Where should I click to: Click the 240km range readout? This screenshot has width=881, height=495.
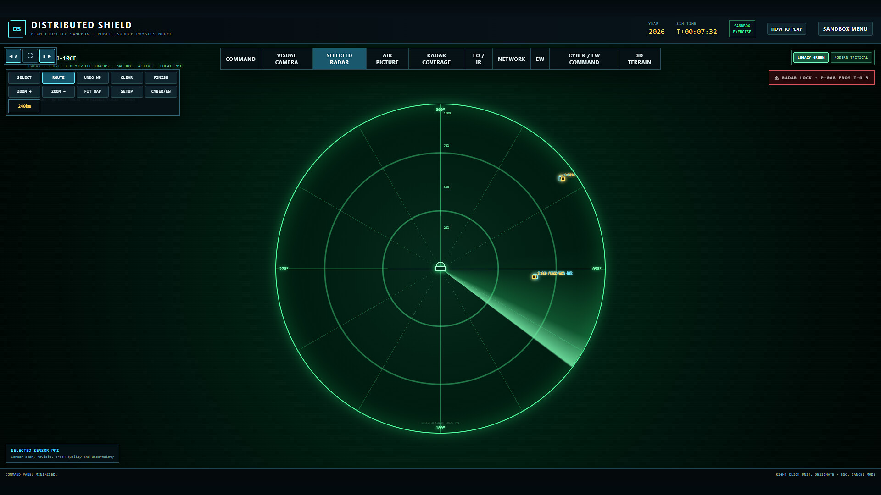(x=24, y=106)
